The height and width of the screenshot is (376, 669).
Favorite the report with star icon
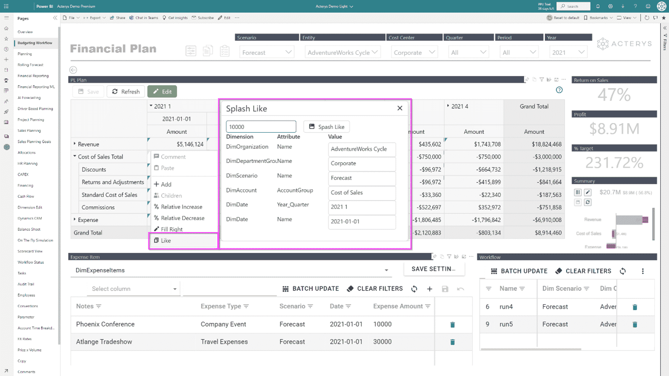[x=664, y=18]
